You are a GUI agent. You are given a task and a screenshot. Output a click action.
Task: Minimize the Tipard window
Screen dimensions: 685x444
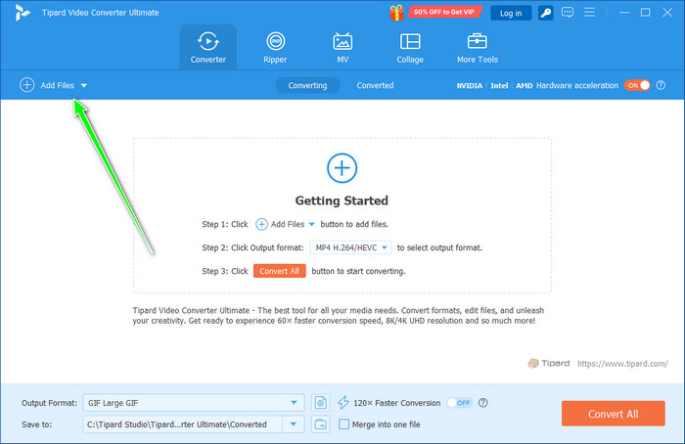click(624, 13)
